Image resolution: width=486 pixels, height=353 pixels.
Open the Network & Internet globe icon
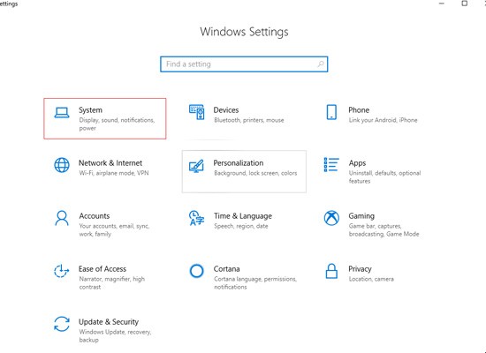[62, 165]
